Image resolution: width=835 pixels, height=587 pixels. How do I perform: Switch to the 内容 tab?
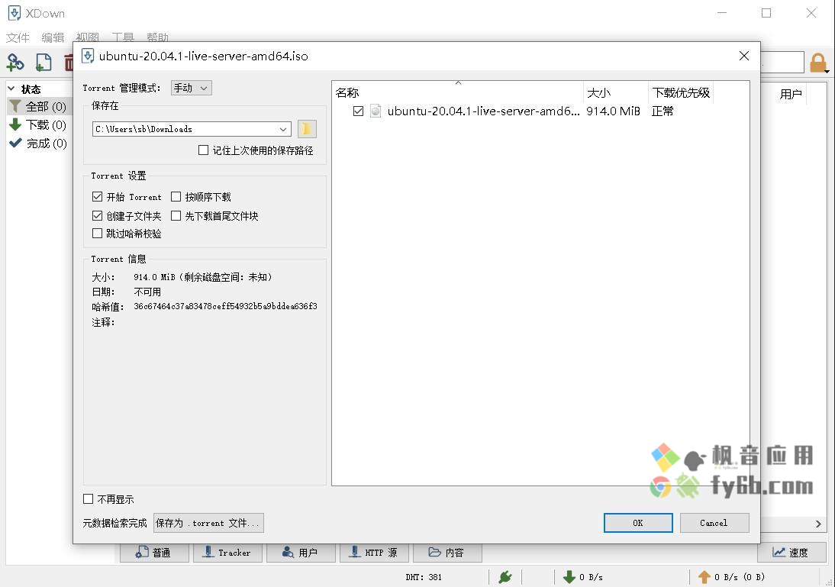pos(447,553)
